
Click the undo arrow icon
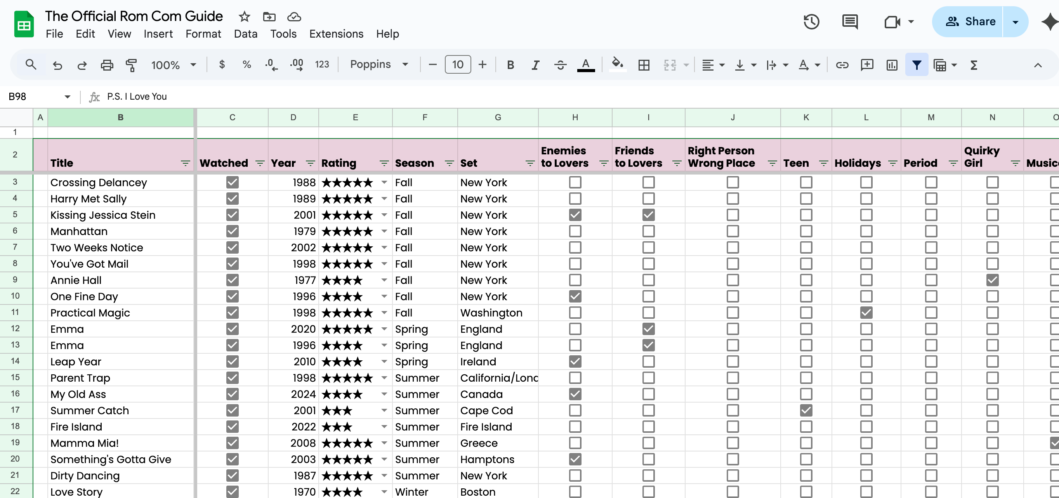(x=57, y=65)
